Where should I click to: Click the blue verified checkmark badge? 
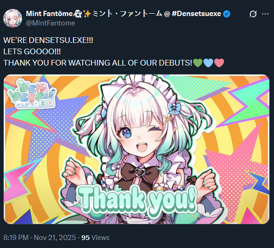[x=226, y=14]
